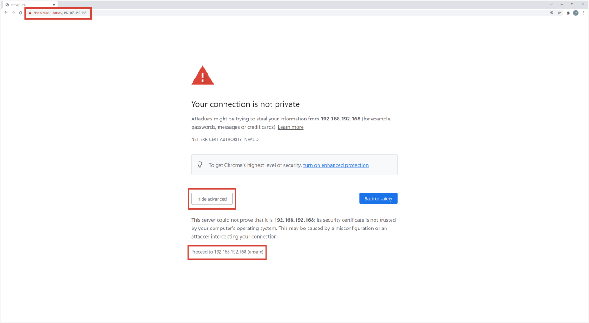Open the profile avatar P menu

coord(576,13)
